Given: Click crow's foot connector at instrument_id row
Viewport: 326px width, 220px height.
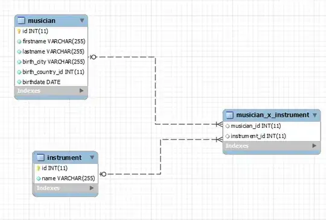Looking at the screenshot, I should pyautogui.click(x=219, y=139).
